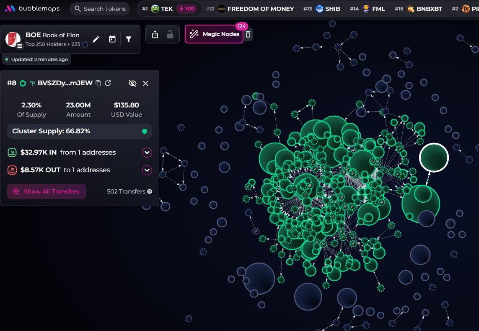Screen dimensions: 479x331
Task: Toggle hide-address eye icon
Action: (132, 83)
